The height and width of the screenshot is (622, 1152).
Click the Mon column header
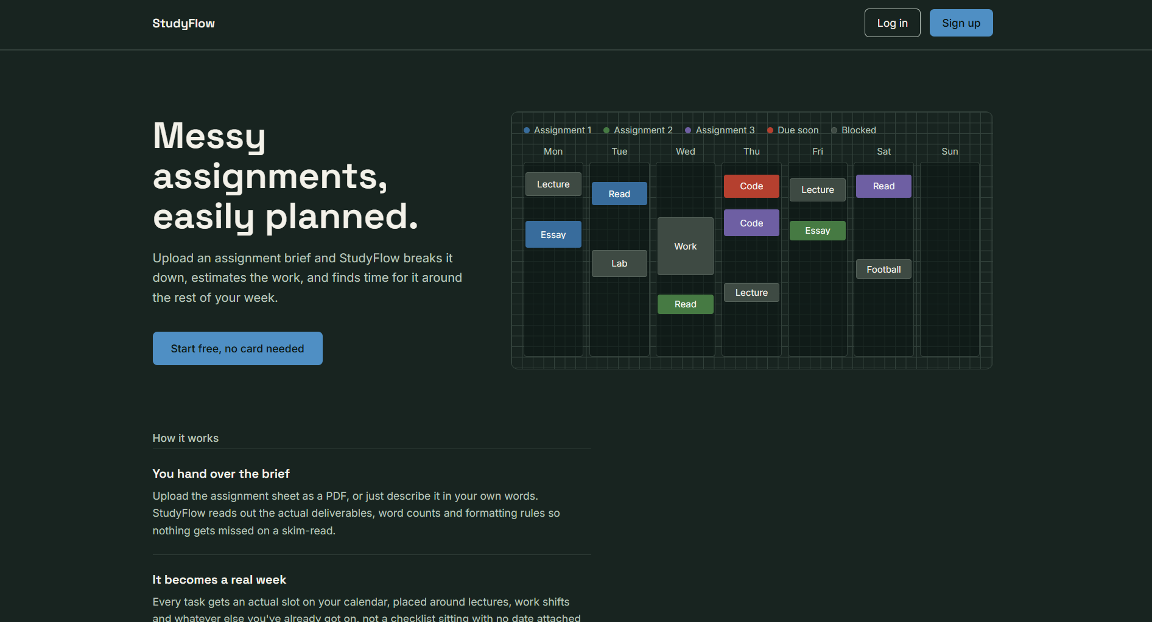553,152
